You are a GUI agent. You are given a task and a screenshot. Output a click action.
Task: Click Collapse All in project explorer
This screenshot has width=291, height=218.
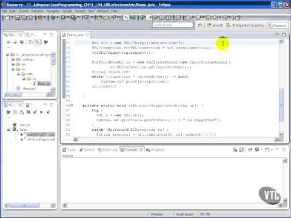[x=30, y=42]
